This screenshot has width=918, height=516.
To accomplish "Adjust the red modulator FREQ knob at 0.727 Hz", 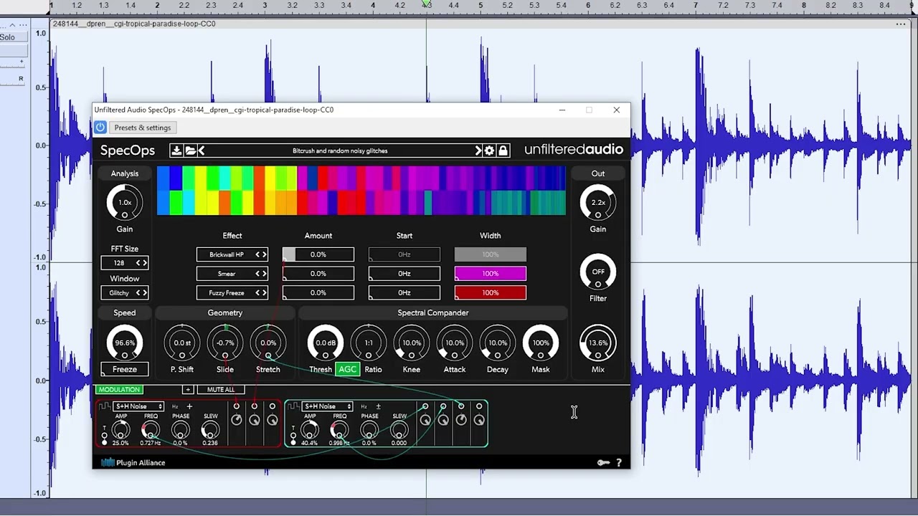I will pos(151,430).
